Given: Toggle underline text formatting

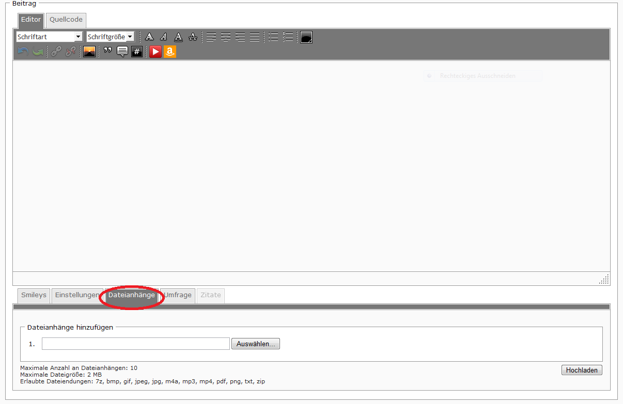Looking at the screenshot, I should coord(178,37).
